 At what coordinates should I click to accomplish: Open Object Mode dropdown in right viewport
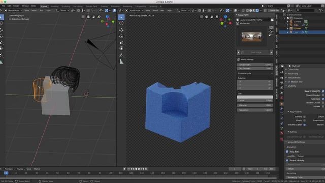tap(134, 10)
